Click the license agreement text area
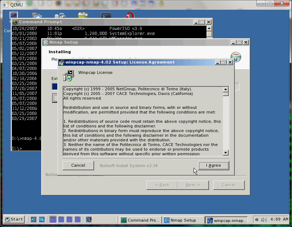The width and height of the screenshot is (292, 227). click(x=142, y=121)
